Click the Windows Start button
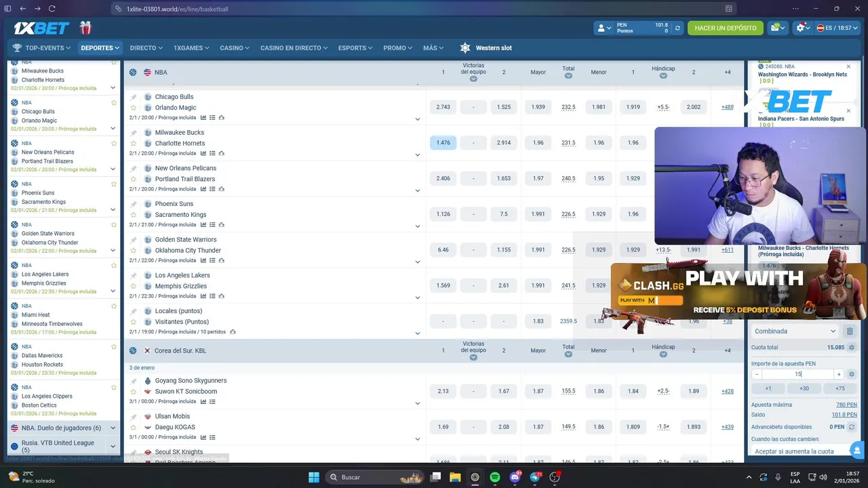 pos(314,477)
